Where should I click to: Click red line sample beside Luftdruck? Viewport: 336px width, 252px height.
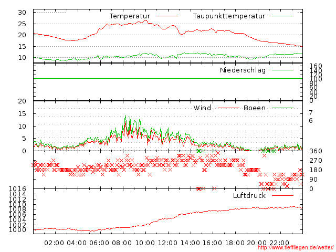(x=282, y=195)
